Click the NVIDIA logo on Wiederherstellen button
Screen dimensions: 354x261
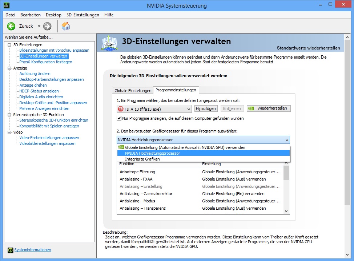[x=251, y=108]
